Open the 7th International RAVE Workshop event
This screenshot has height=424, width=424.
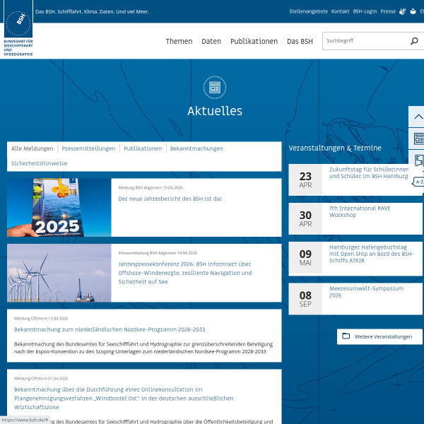tap(359, 211)
